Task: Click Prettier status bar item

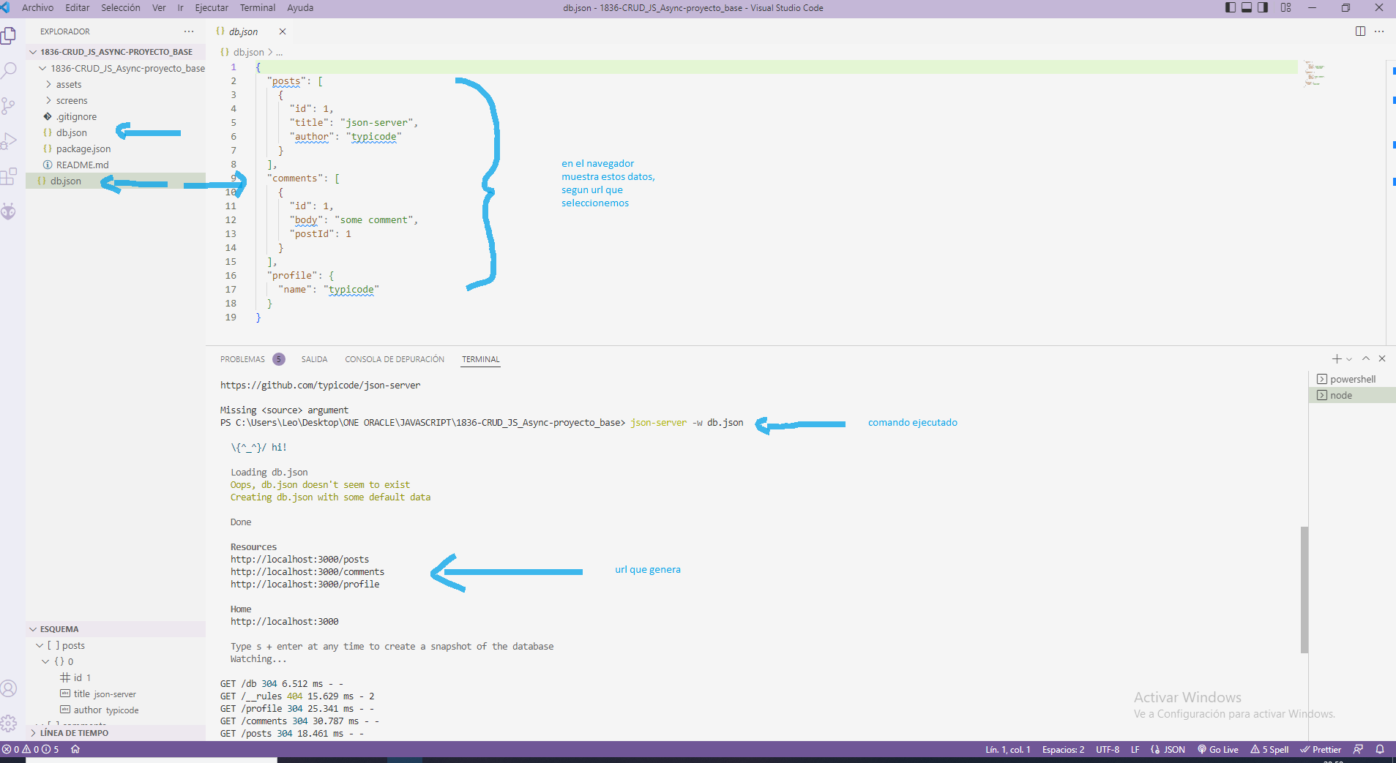Action: pos(1321,749)
